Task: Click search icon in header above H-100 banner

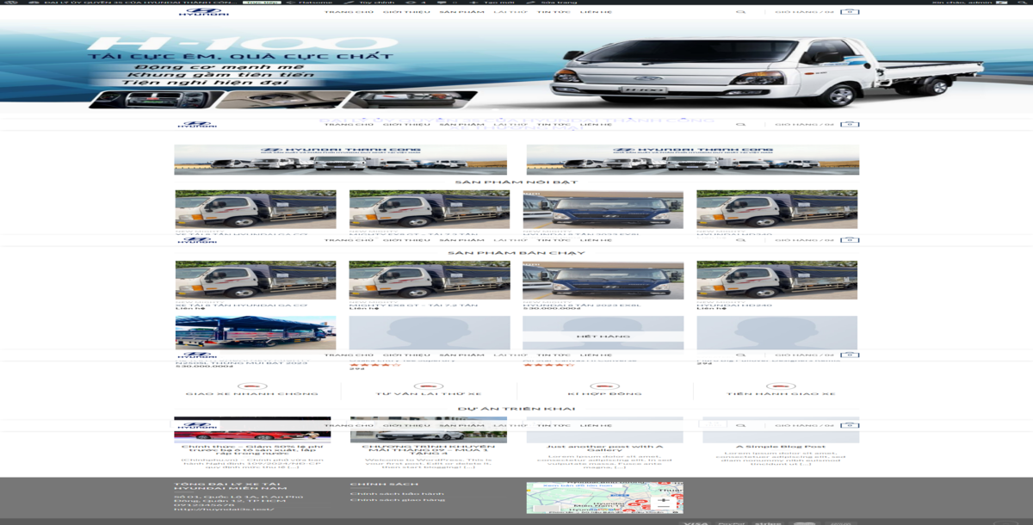Action: (740, 12)
